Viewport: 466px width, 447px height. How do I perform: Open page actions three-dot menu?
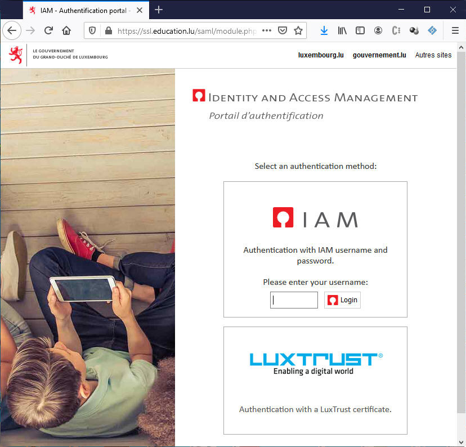[x=267, y=30]
